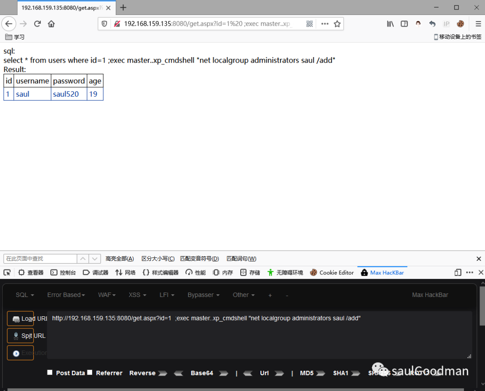The height and width of the screenshot is (391, 485).
Task: Expand the Bypasser dropdown
Action: click(203, 295)
